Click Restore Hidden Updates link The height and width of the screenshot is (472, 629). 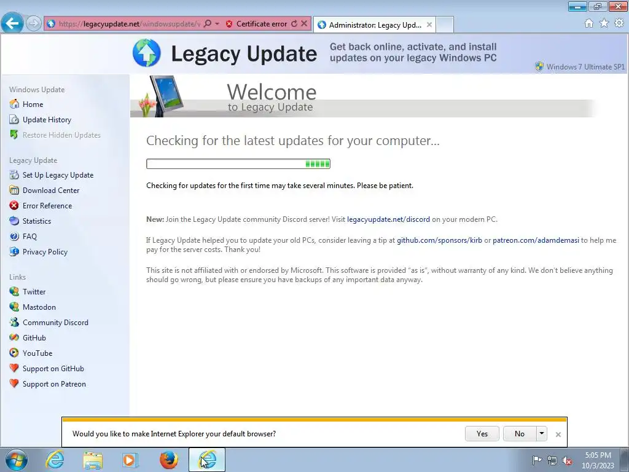(x=61, y=135)
